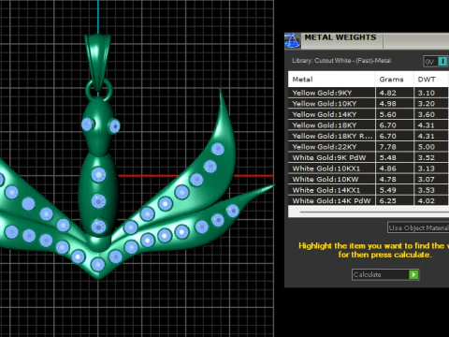Click the pendant bail at top of model
449x337 pixels.
point(98,63)
